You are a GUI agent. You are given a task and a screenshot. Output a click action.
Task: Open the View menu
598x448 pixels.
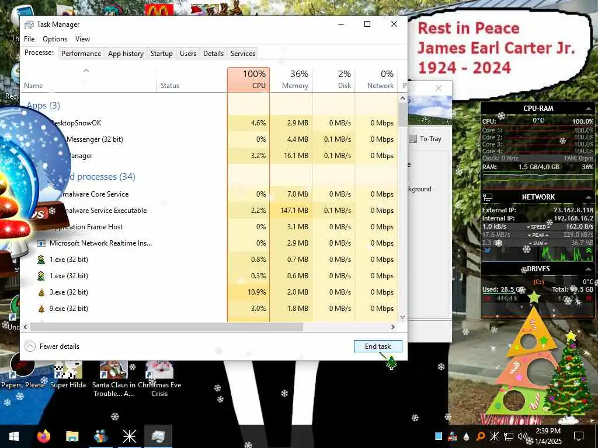pos(82,39)
